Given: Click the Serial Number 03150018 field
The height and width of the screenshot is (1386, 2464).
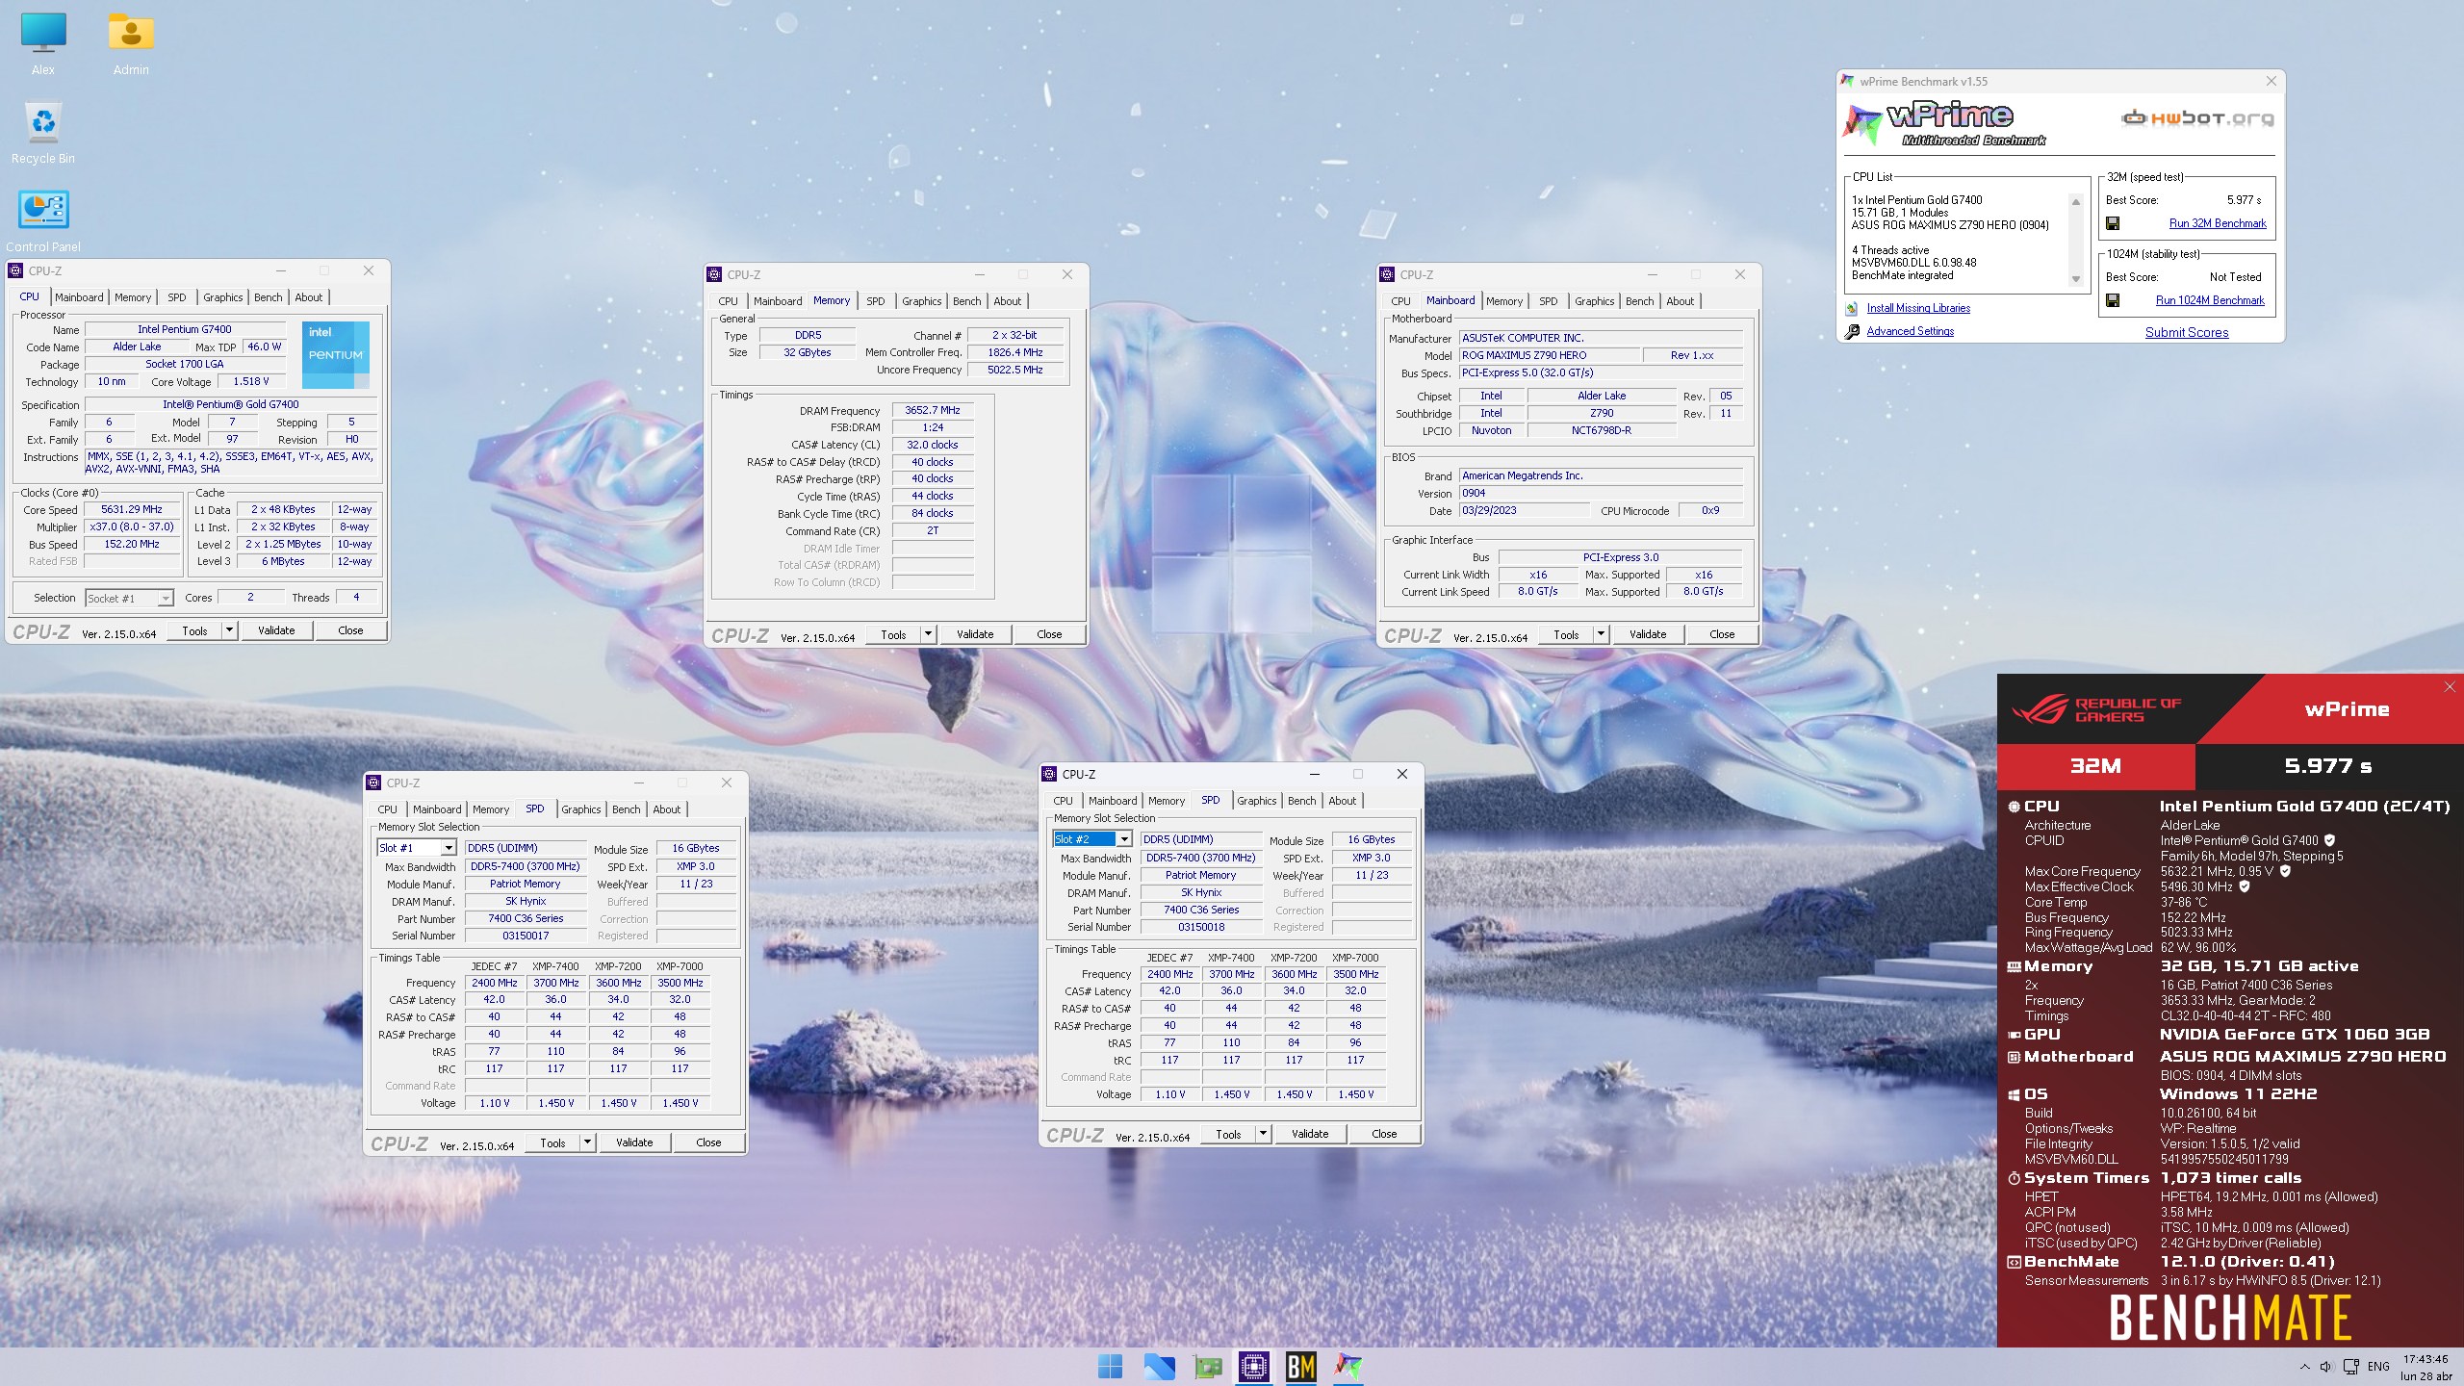Looking at the screenshot, I should click(1201, 927).
